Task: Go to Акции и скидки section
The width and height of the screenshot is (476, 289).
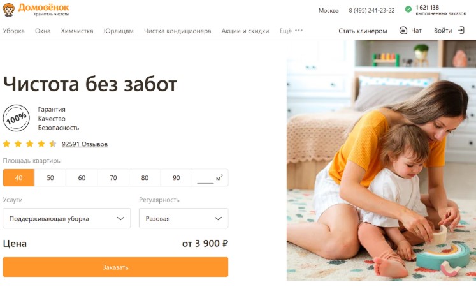Action: tap(245, 31)
